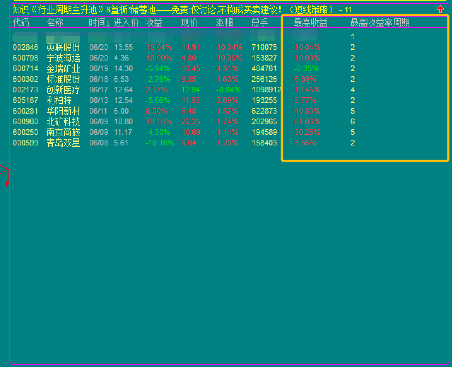Sort by 最高收益率周期 column header
The image size is (452, 367).
pyautogui.click(x=380, y=23)
